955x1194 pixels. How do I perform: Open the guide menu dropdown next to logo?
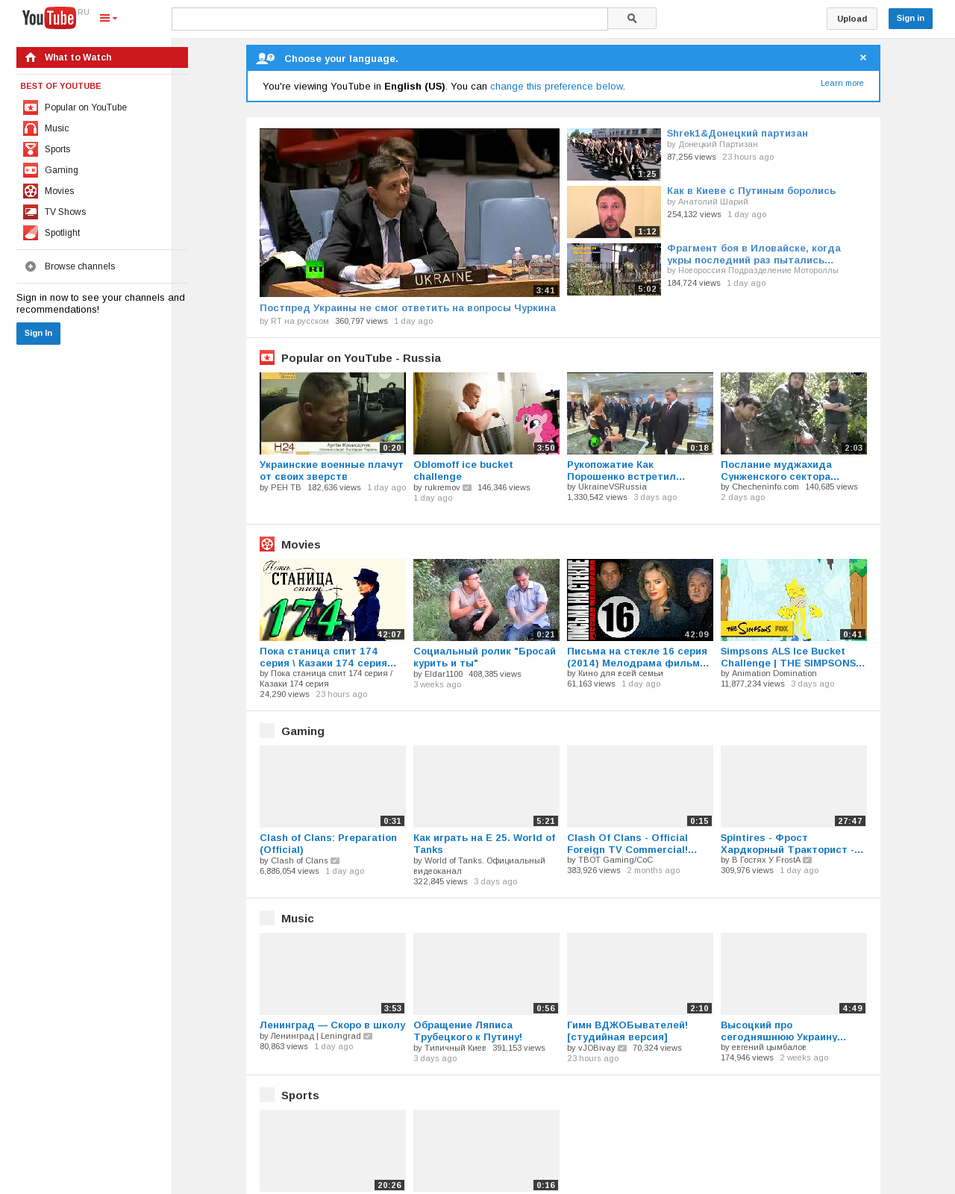[108, 18]
